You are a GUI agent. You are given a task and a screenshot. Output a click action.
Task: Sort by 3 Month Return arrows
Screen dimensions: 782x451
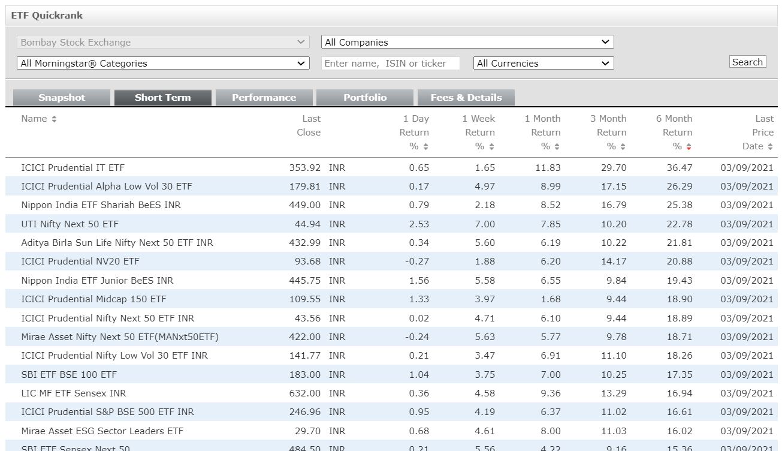623,147
